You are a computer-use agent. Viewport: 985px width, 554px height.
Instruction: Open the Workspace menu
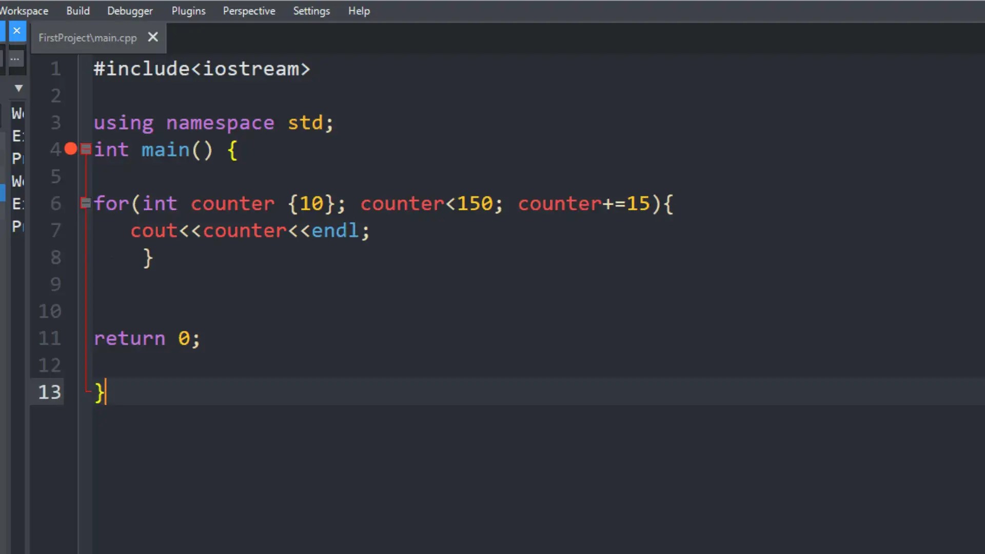(24, 11)
